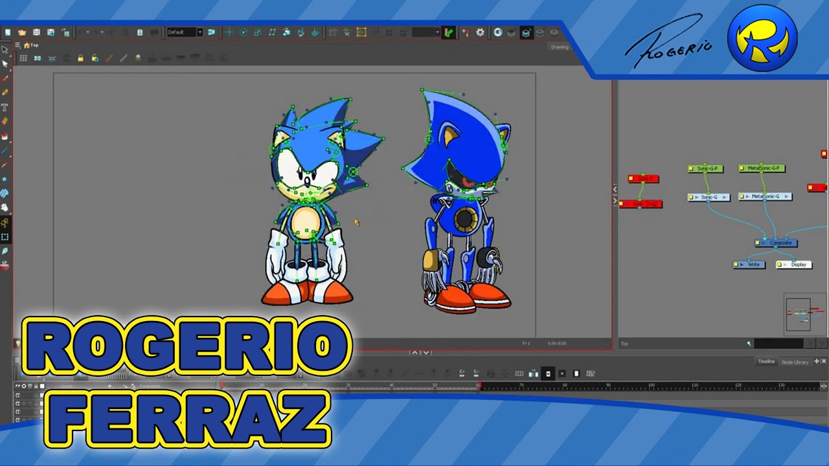829x466 pixels.
Task: Select the Scale tool in the animation toolbar
Action: coord(258,32)
